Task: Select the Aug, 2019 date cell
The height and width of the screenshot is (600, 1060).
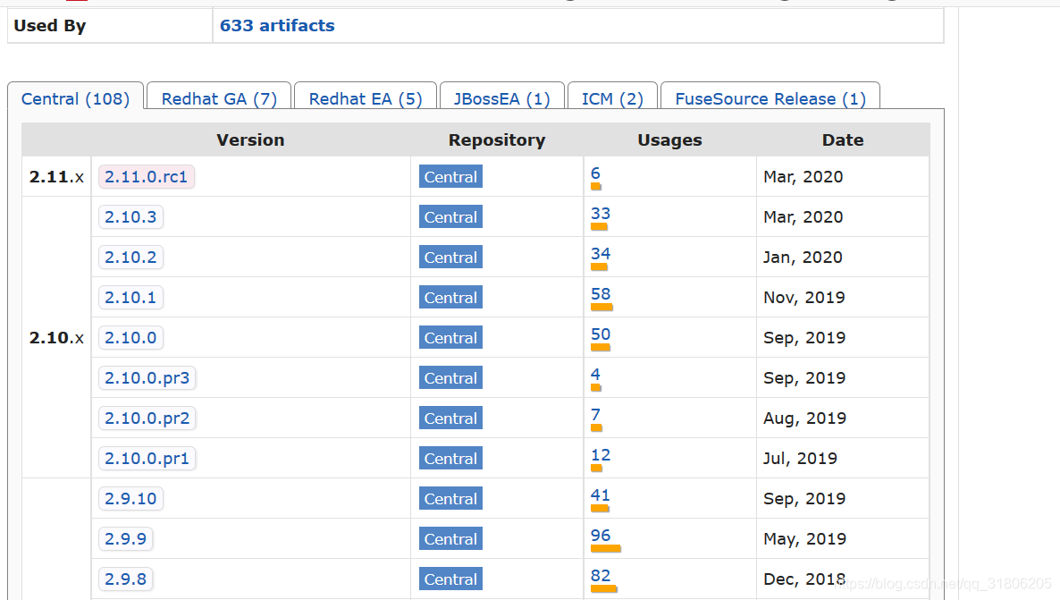Action: click(804, 418)
